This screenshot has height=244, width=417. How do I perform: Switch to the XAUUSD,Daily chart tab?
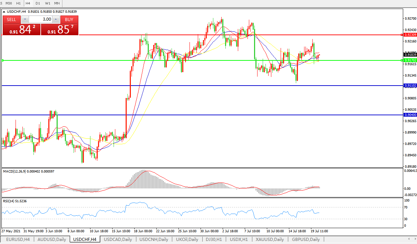(x=270, y=239)
